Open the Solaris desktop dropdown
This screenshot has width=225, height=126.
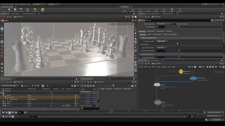click(40, 4)
